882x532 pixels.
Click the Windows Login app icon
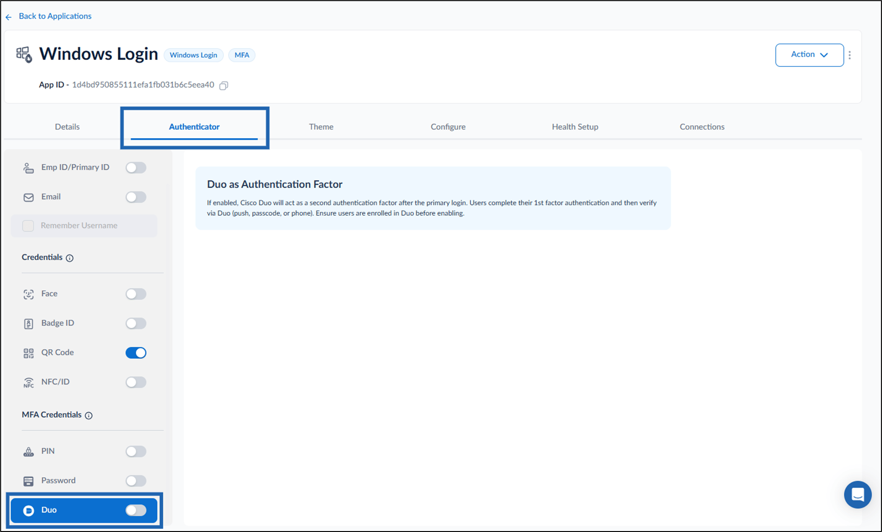[24, 54]
